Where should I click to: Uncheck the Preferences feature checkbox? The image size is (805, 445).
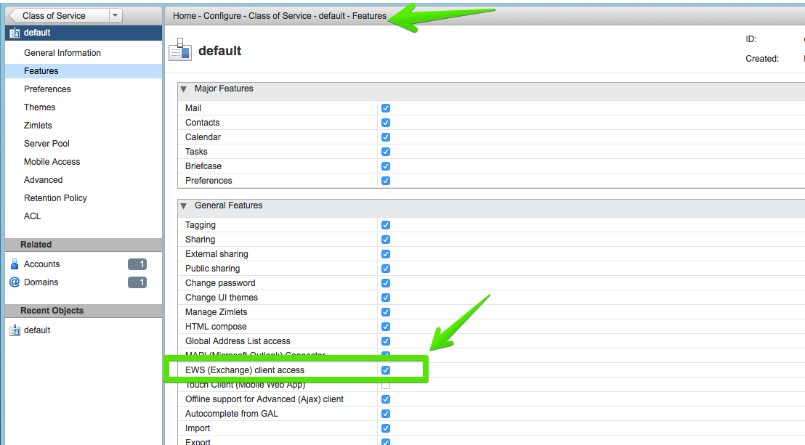click(386, 181)
